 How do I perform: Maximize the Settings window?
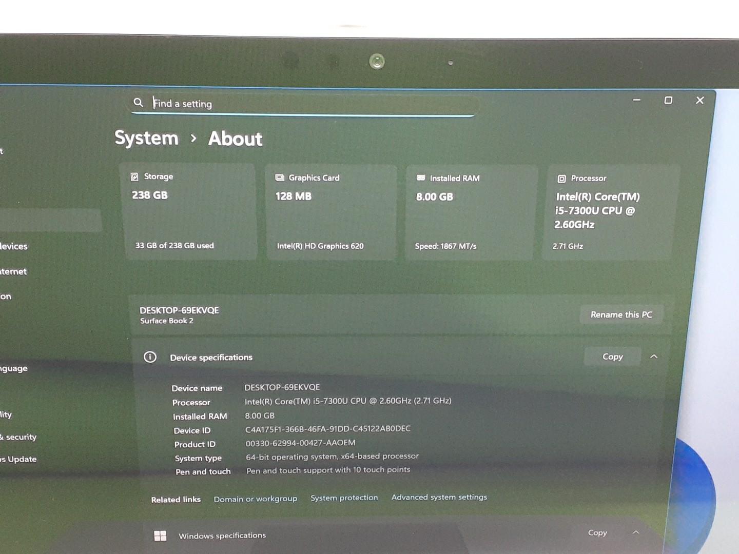668,100
